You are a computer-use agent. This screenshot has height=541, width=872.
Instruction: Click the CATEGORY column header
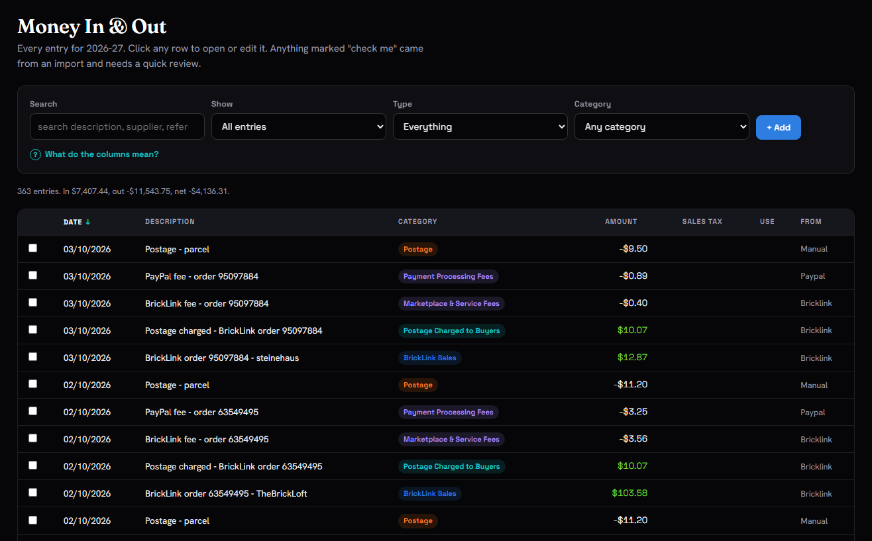click(417, 221)
